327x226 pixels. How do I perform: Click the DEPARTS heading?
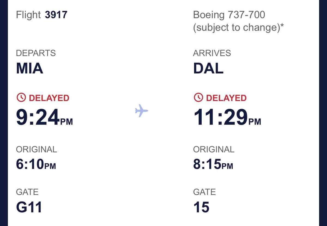tap(36, 53)
